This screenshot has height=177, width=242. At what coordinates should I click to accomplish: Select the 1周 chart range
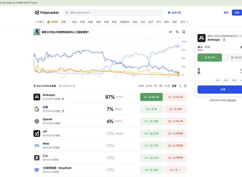pos(161,86)
